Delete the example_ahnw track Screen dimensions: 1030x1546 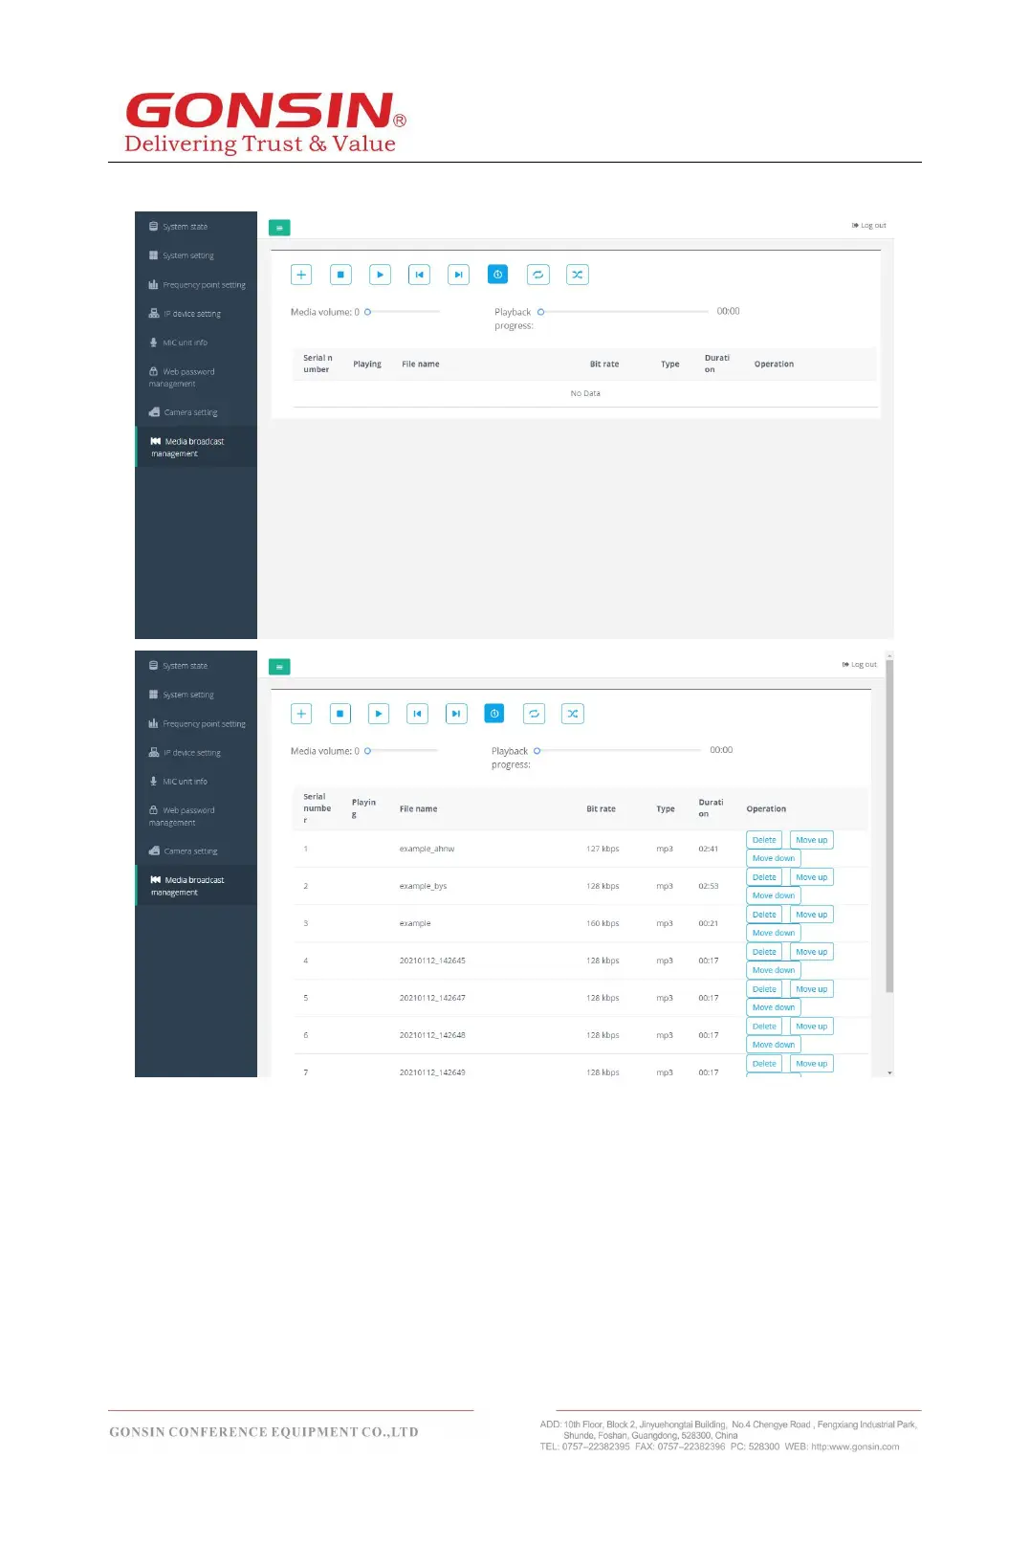[764, 840]
